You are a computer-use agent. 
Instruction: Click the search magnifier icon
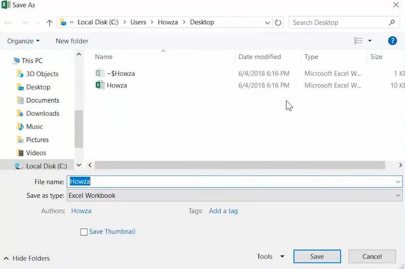coord(392,23)
